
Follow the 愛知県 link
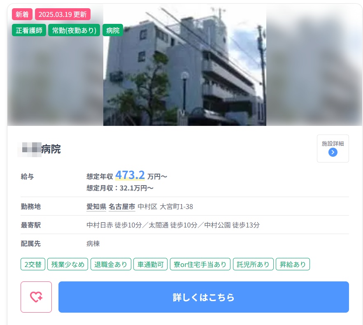click(x=96, y=207)
